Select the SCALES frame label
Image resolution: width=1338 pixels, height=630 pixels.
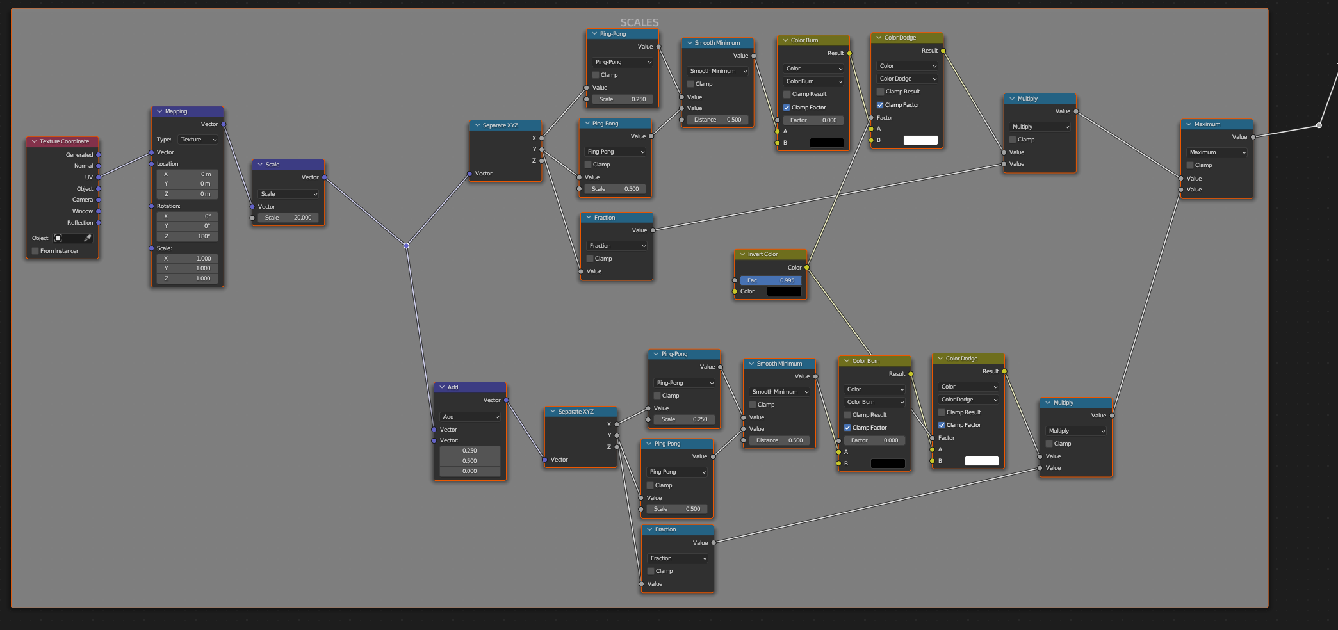pyautogui.click(x=639, y=22)
